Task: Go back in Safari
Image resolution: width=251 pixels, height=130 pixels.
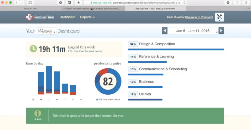Action: pos(17,2)
